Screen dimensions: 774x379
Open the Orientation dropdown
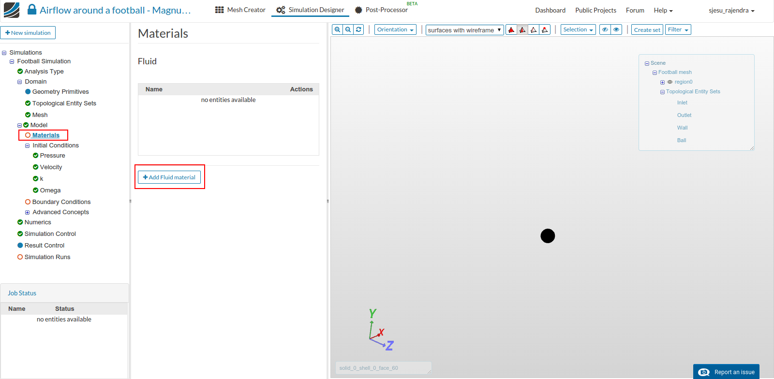coord(395,29)
